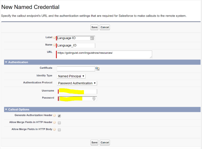This screenshot has width=202, height=149.
Task: Collapse the Authentication section
Action: tap(6, 62)
